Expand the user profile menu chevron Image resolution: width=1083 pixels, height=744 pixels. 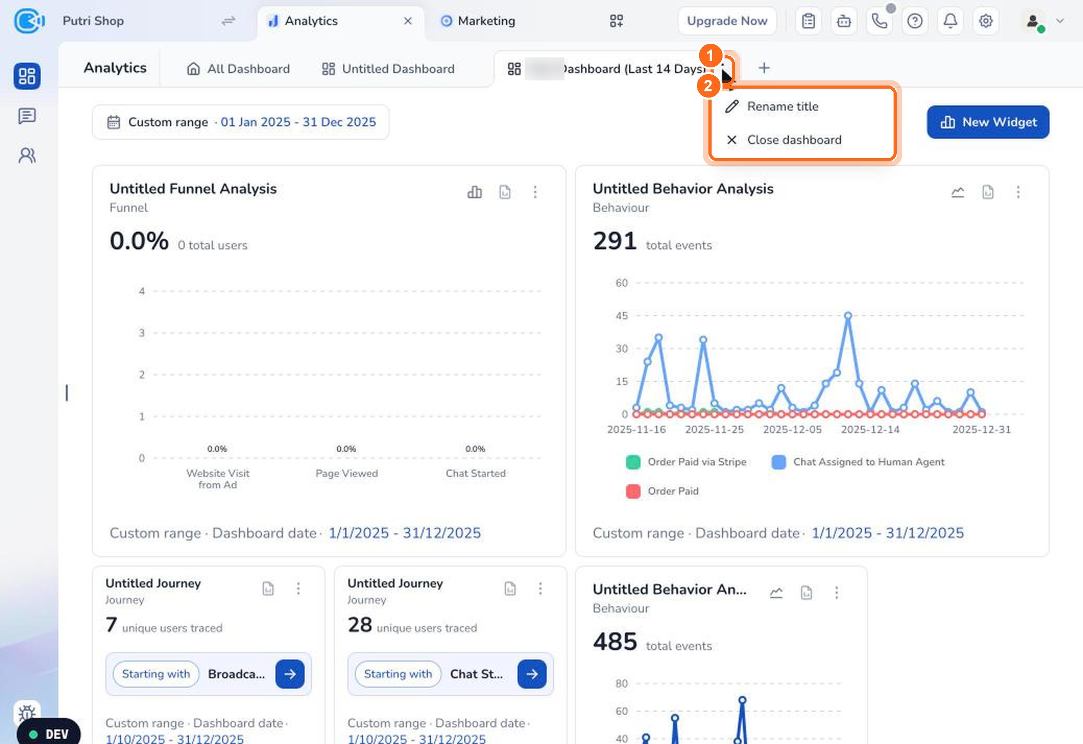1060,21
